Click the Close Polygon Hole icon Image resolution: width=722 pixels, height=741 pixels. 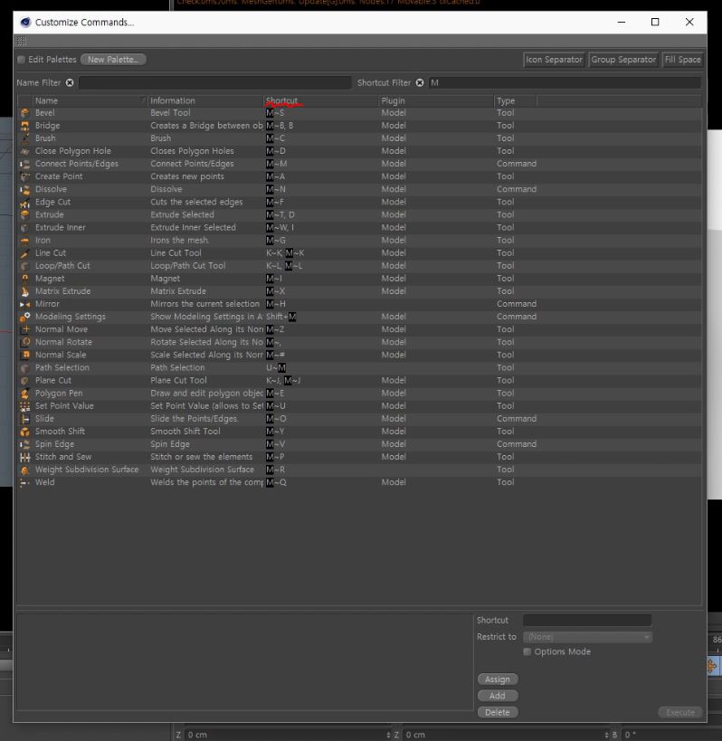[x=25, y=151]
